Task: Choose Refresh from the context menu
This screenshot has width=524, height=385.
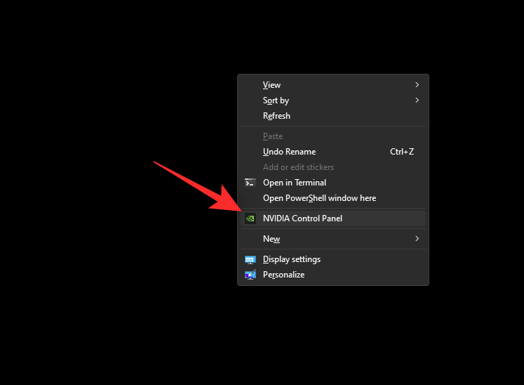Action: coord(332,116)
